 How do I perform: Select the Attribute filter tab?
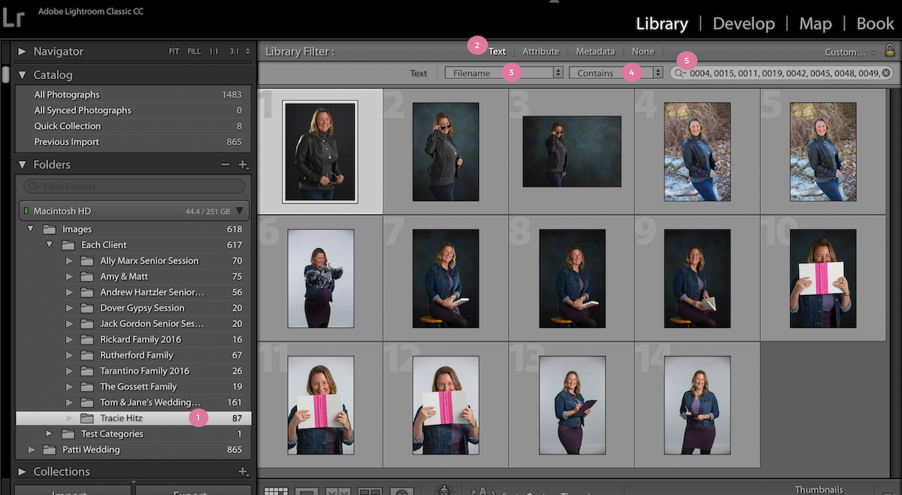point(541,52)
